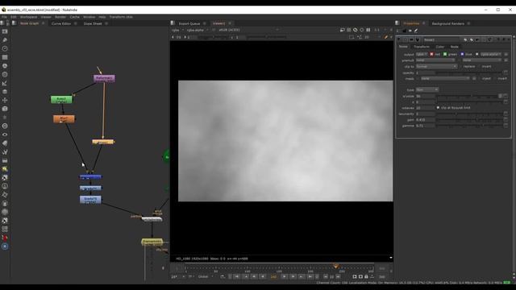Click the red icon near toolbar bottom
This screenshot has height=290, width=516.
pyautogui.click(x=5, y=238)
